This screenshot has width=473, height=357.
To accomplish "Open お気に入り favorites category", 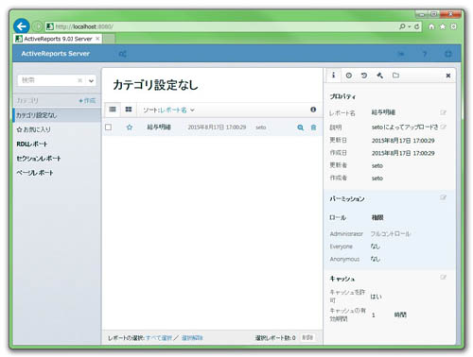I will click(x=33, y=129).
